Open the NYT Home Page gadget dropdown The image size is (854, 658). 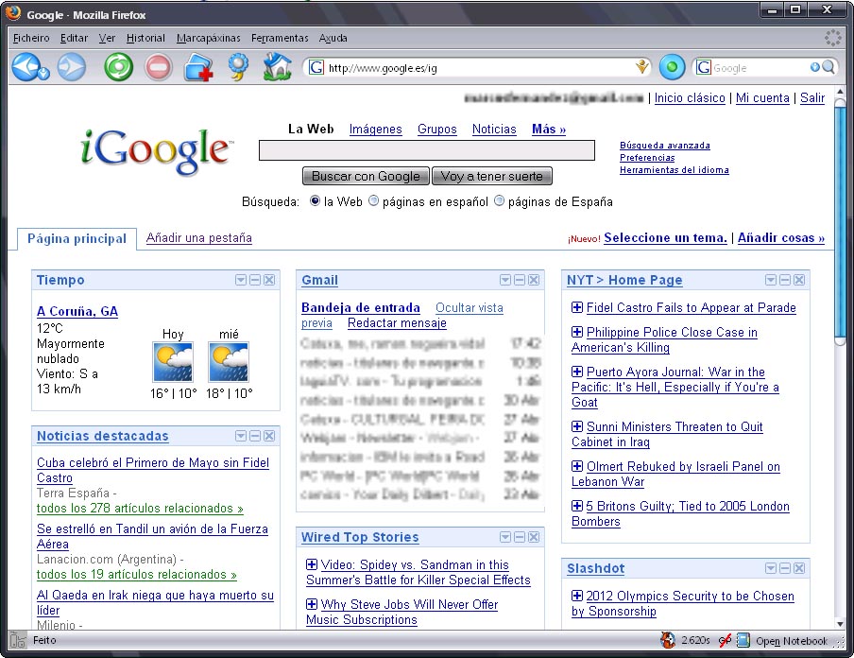point(771,280)
